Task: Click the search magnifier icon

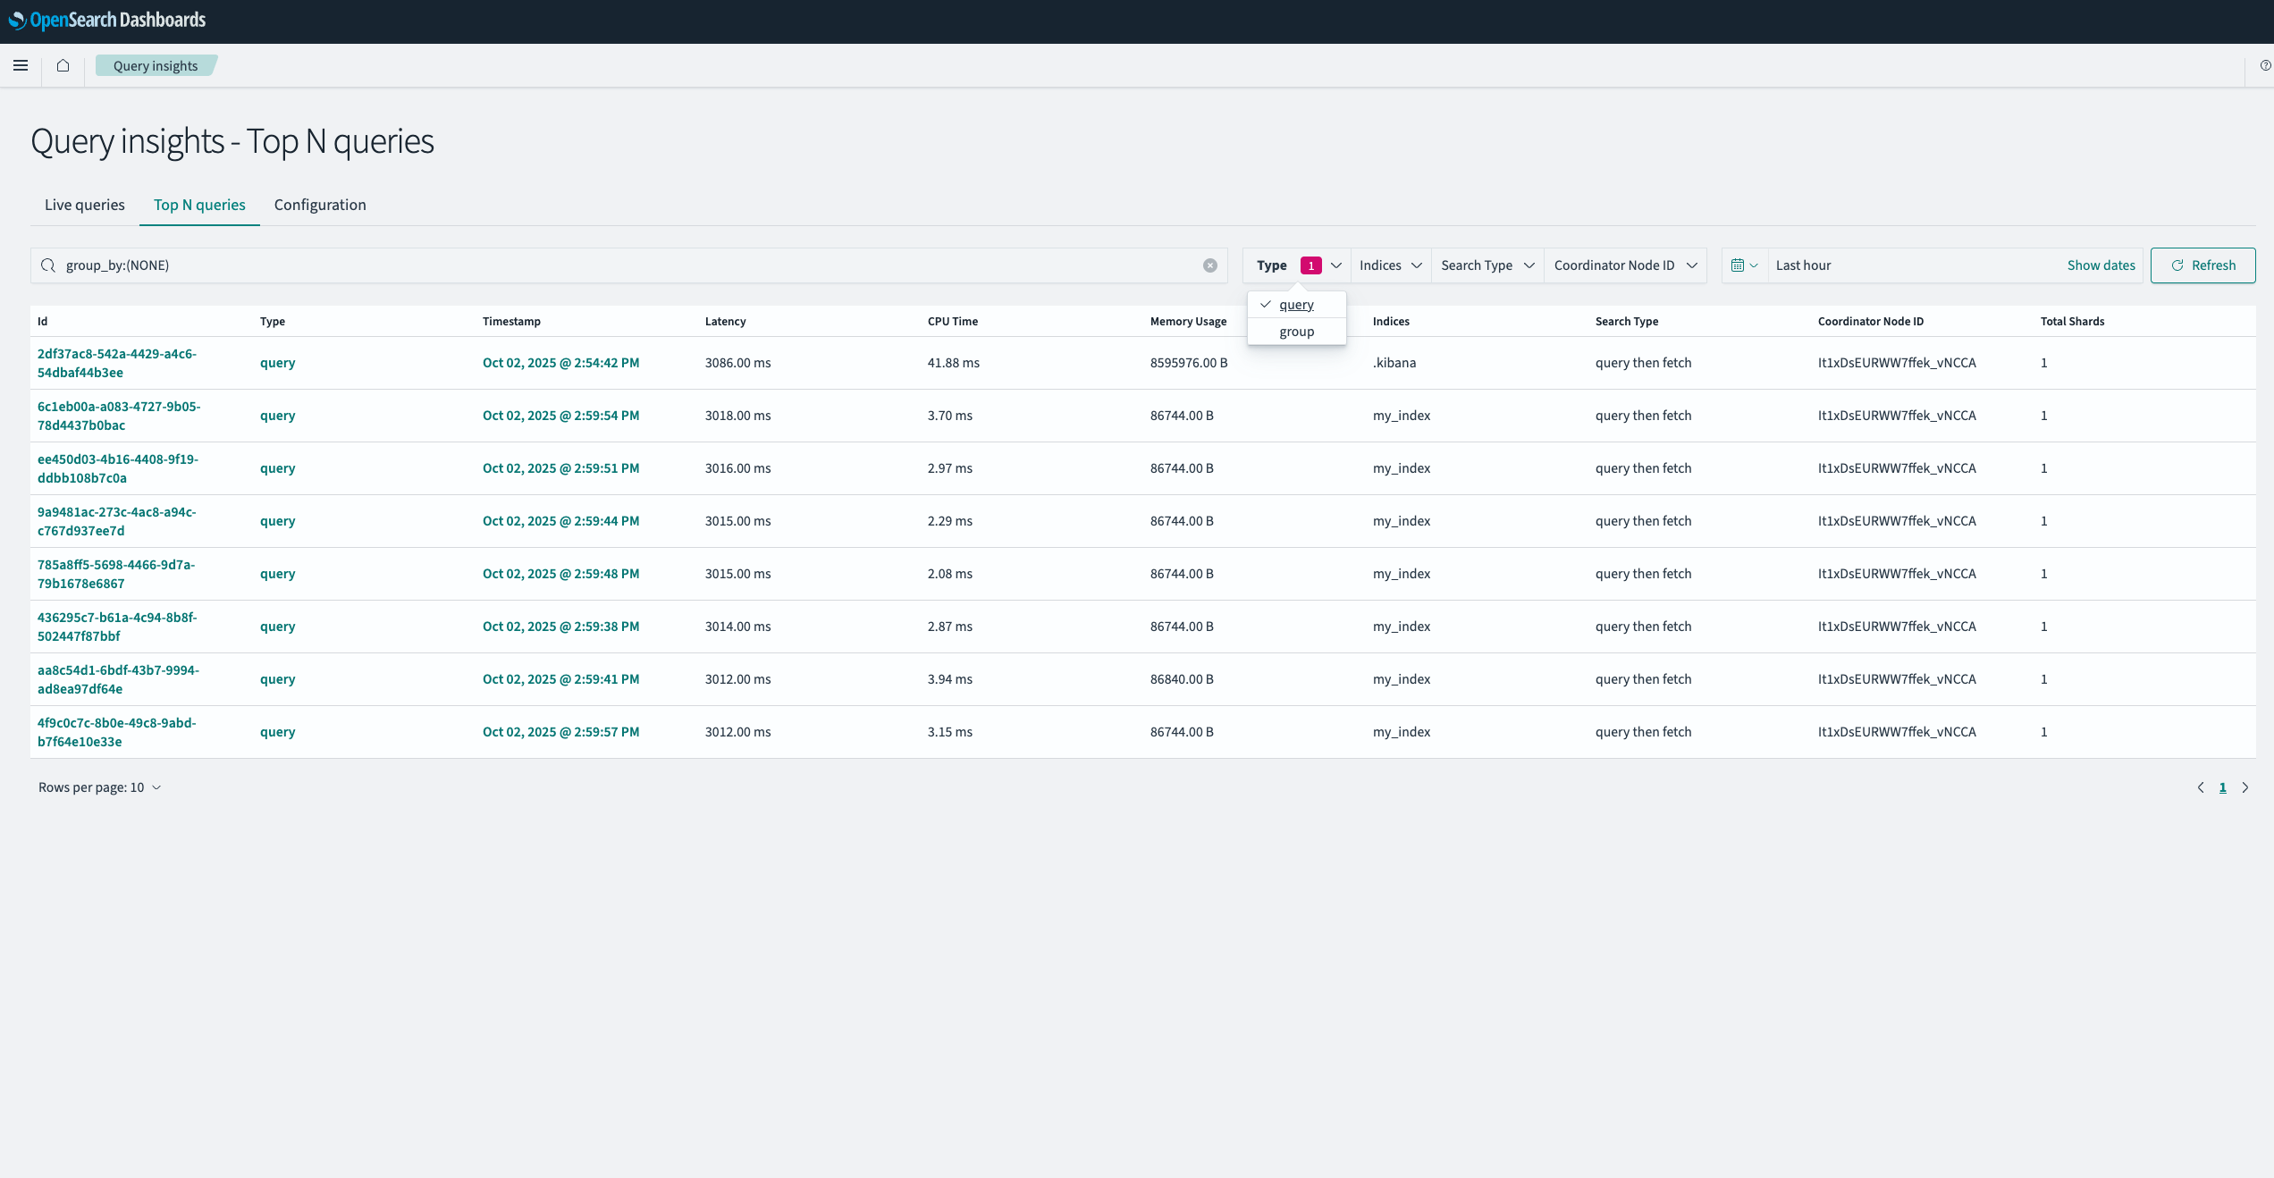Action: (x=48, y=265)
